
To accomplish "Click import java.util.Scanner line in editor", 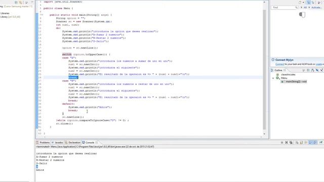I will point(63,2).
